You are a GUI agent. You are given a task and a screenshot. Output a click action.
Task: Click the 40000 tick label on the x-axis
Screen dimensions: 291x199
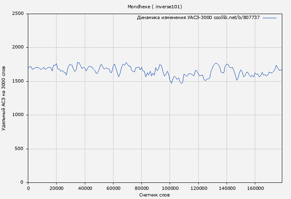tap(85, 188)
